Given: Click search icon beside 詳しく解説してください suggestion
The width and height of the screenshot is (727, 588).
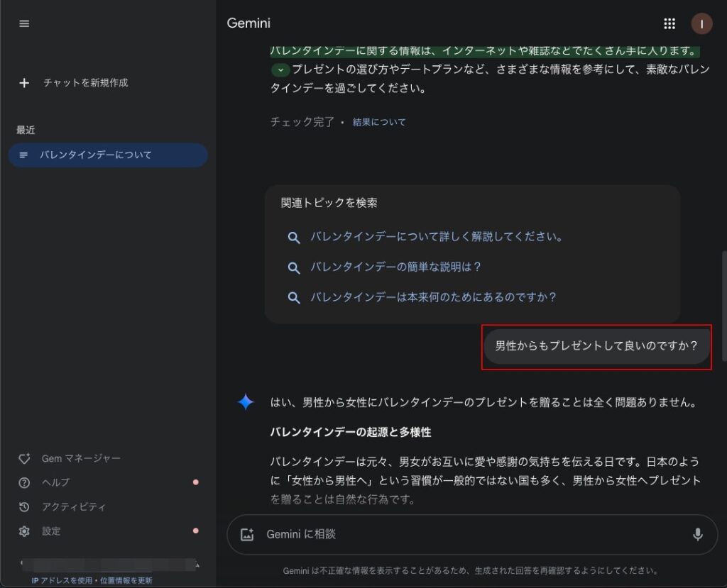Looking at the screenshot, I should [x=293, y=238].
